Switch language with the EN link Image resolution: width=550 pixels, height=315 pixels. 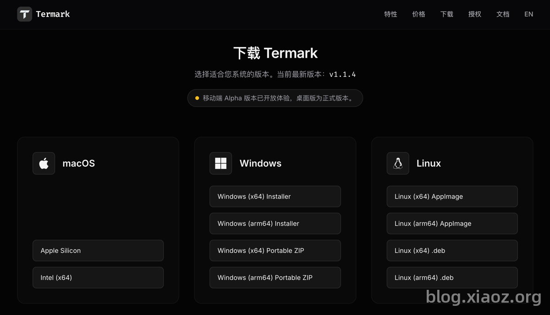click(x=528, y=14)
